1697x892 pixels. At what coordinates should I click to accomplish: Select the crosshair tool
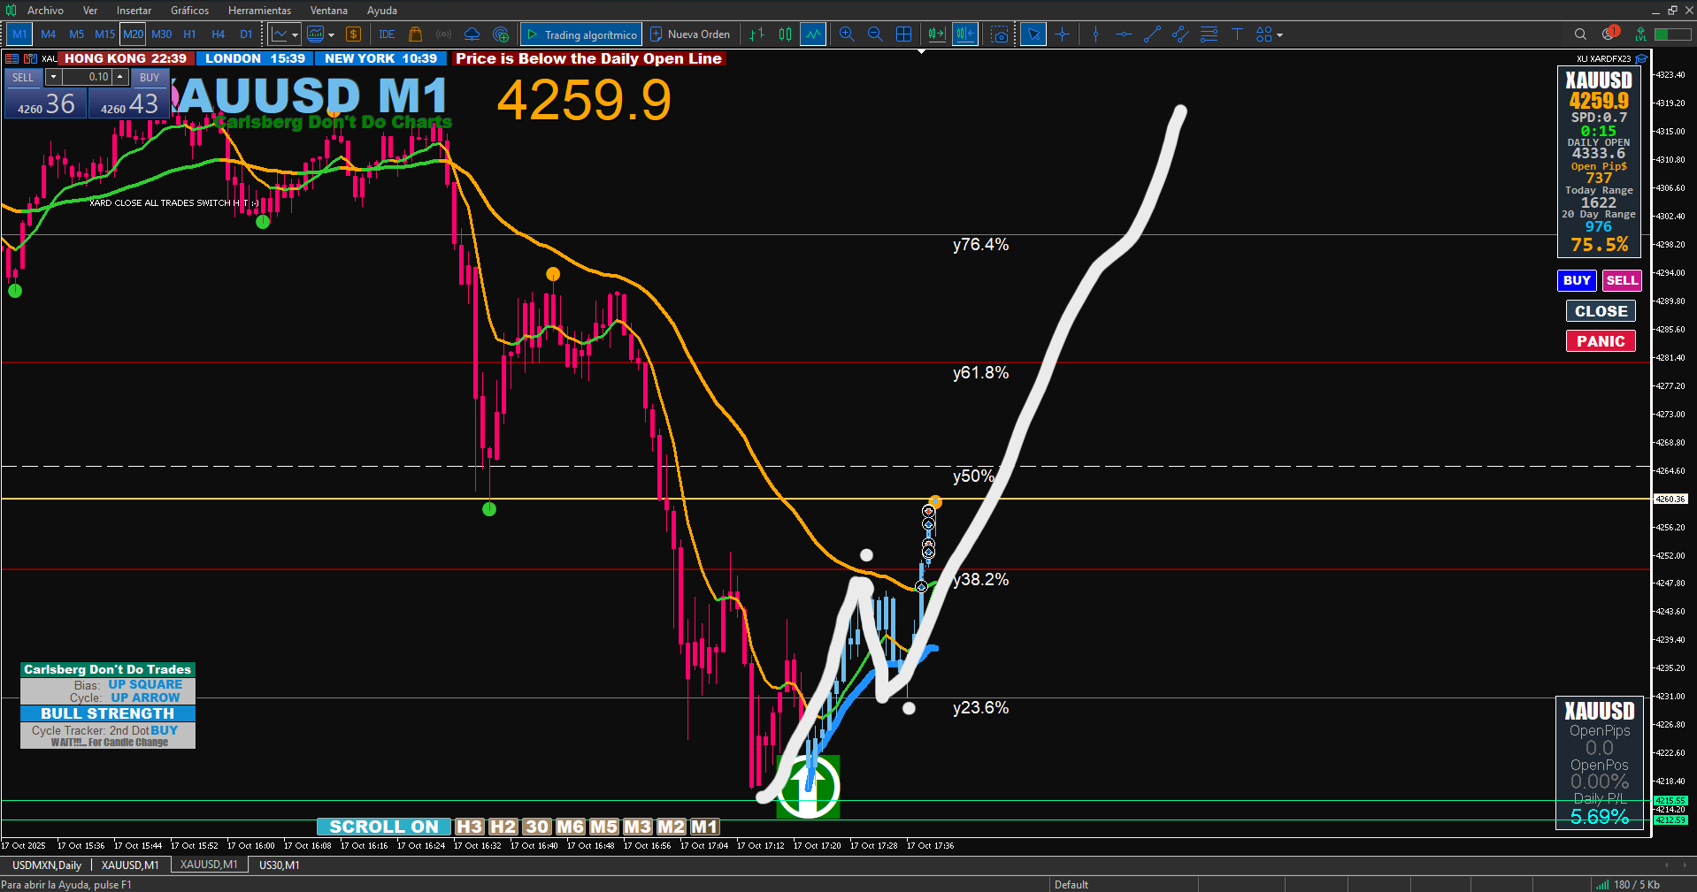(x=1063, y=34)
